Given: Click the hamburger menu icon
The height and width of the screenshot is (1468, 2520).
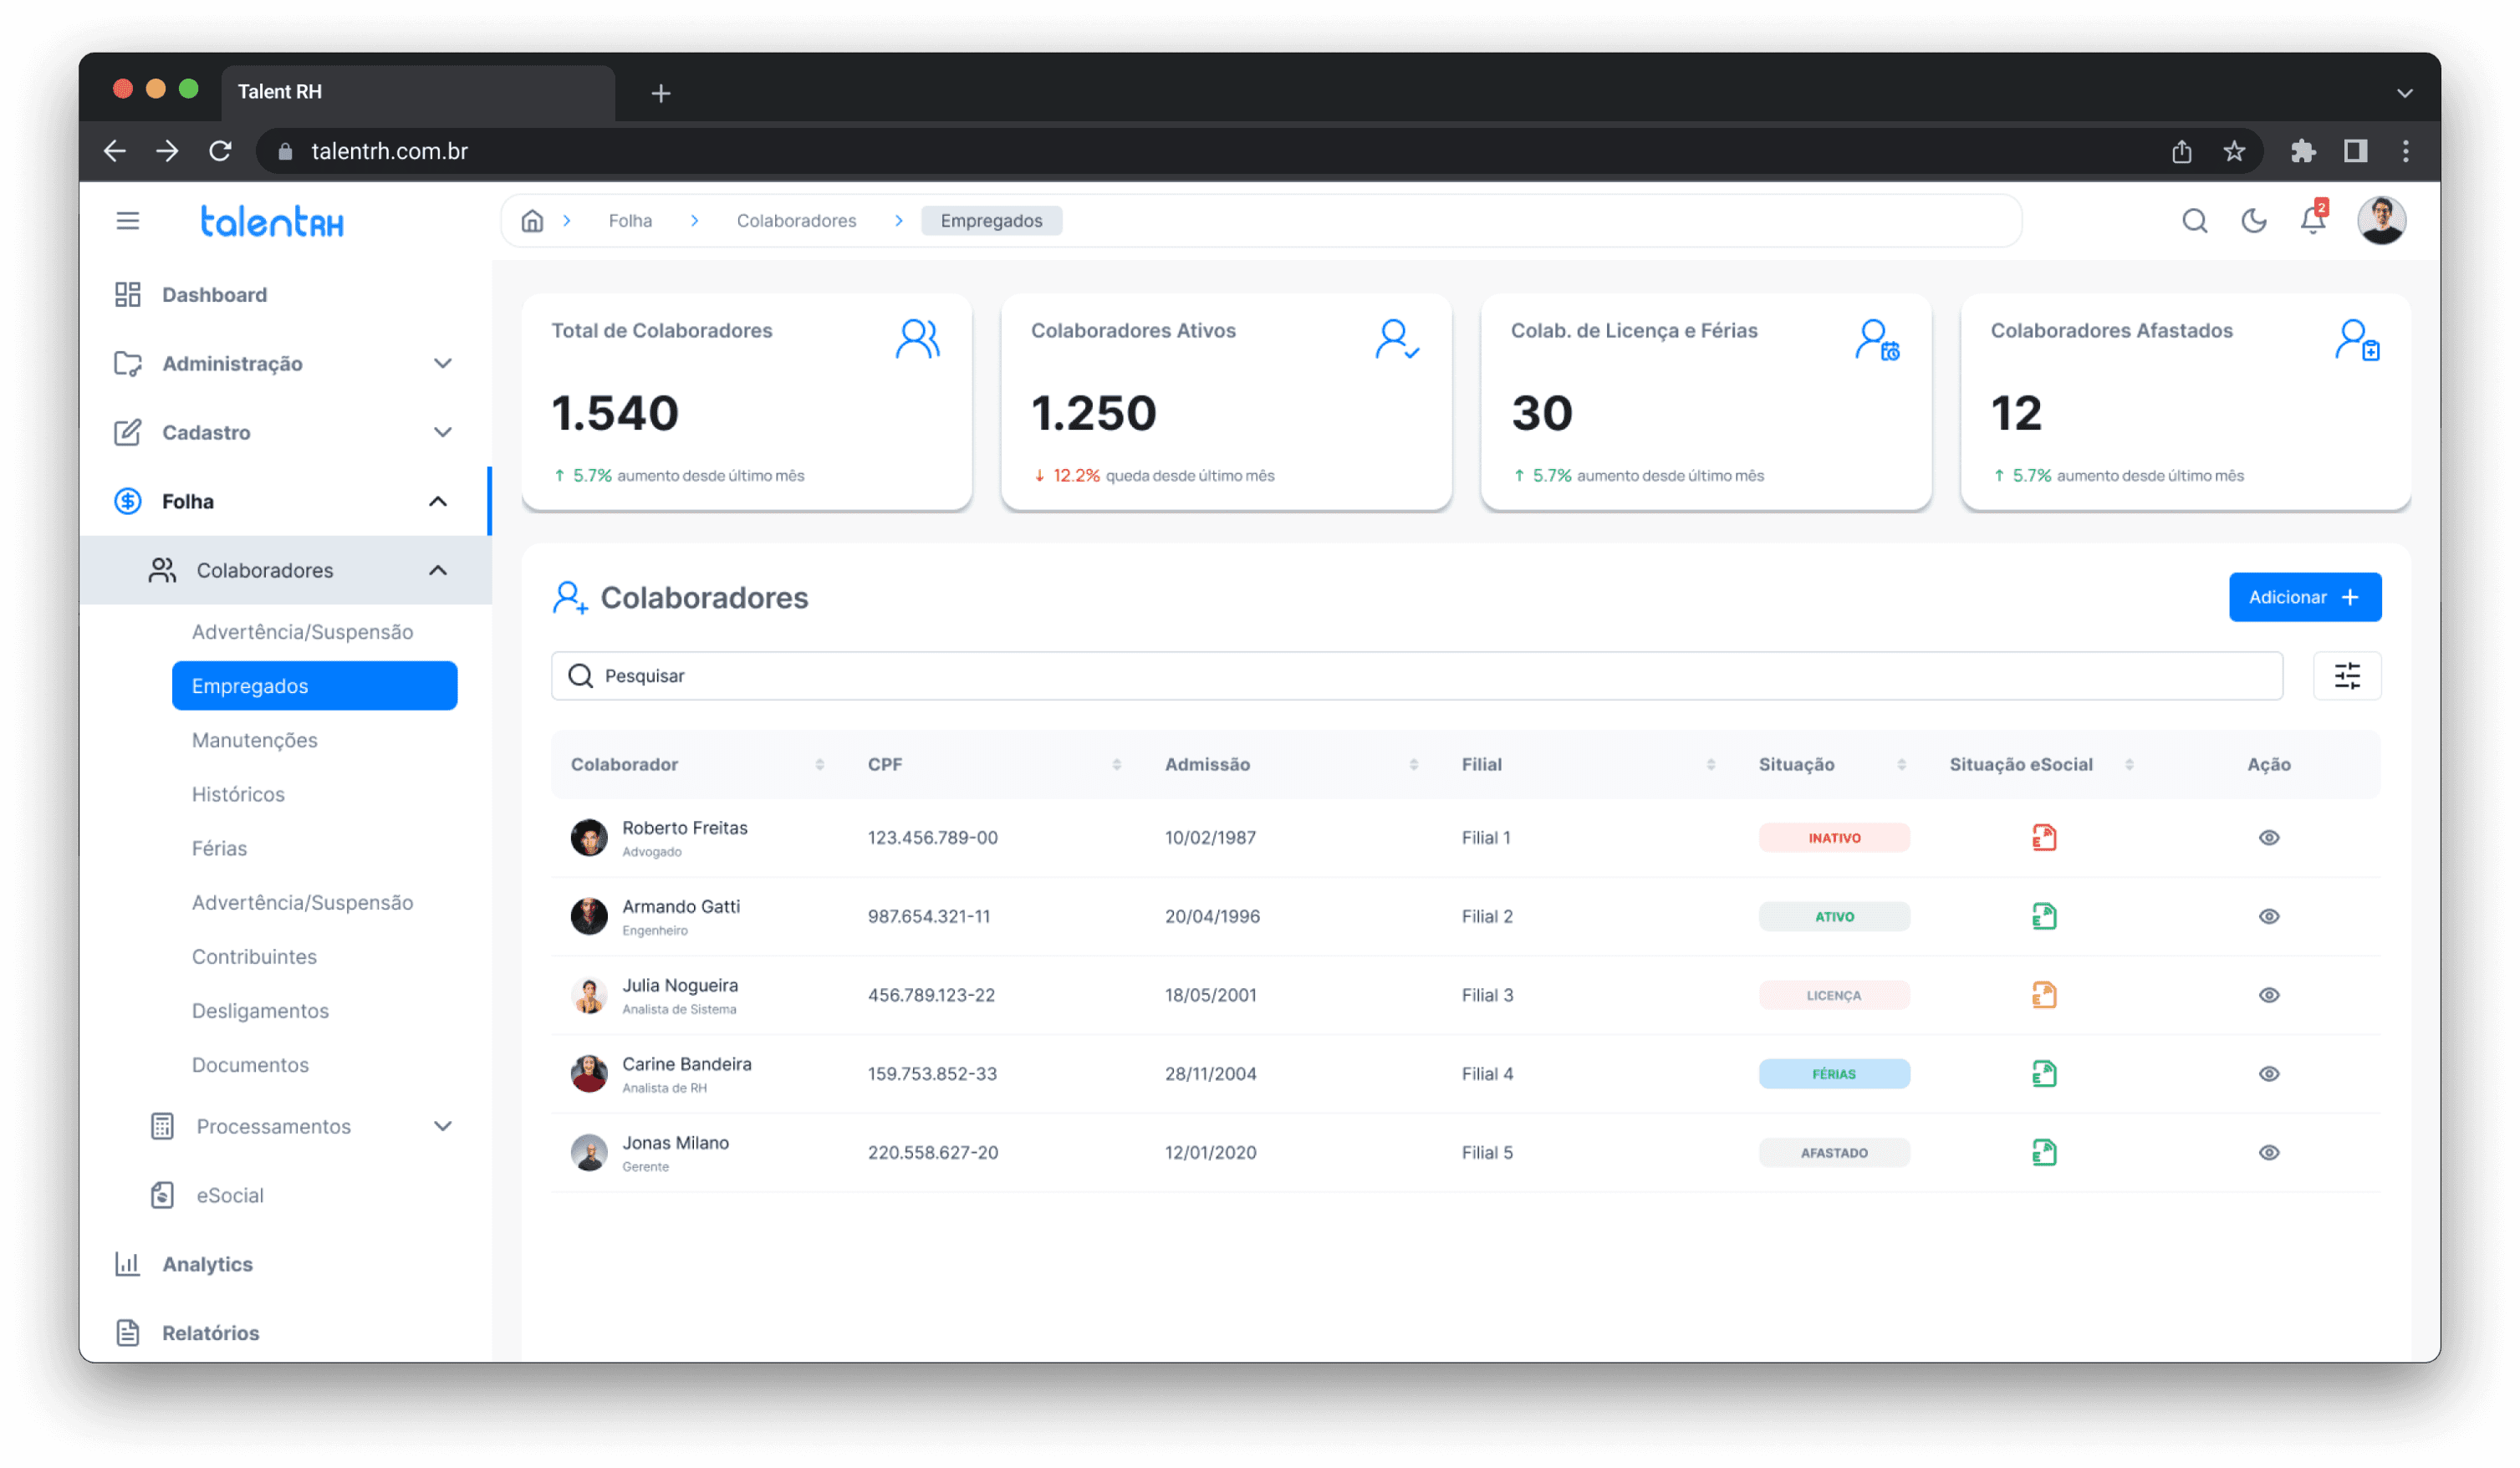Looking at the screenshot, I should (128, 220).
